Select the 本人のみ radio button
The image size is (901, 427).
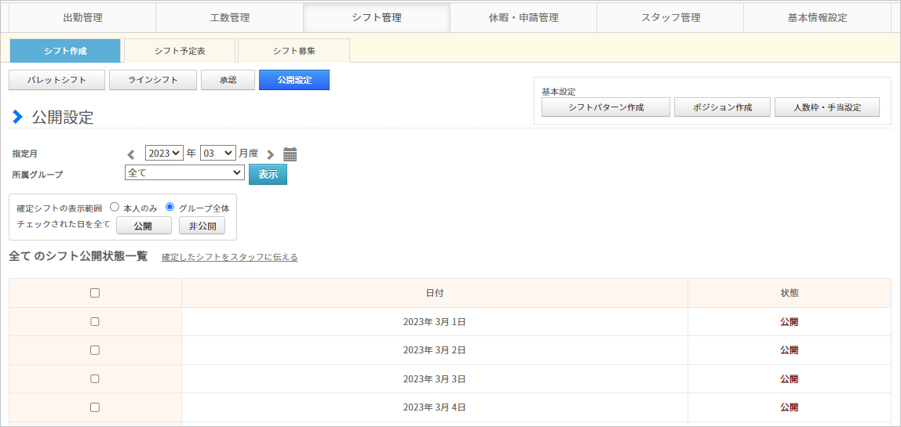[x=115, y=208]
